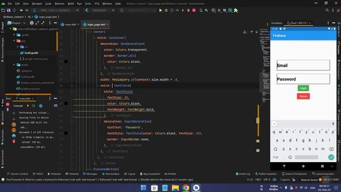Open the File menu

point(10,4)
